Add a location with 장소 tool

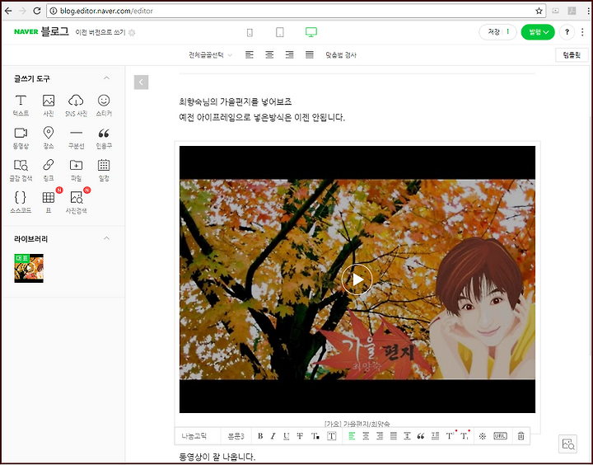(49, 138)
